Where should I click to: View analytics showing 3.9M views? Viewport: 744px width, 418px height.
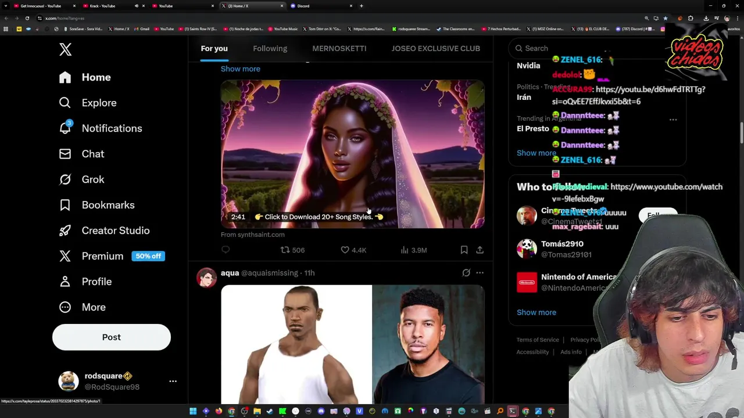413,250
